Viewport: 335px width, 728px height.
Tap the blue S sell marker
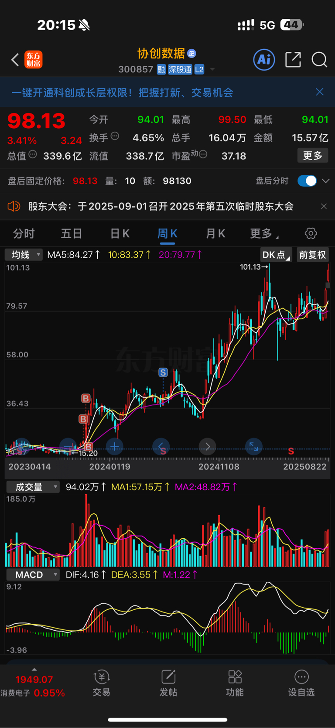(163, 373)
